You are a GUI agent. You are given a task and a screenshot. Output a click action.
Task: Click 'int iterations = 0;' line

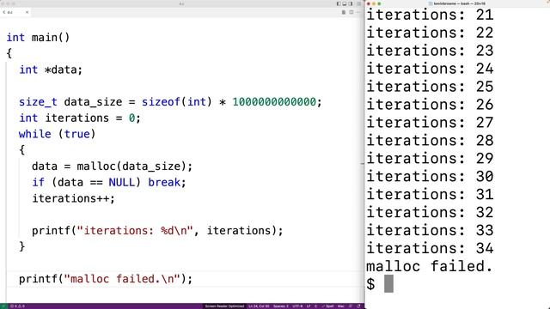80,118
